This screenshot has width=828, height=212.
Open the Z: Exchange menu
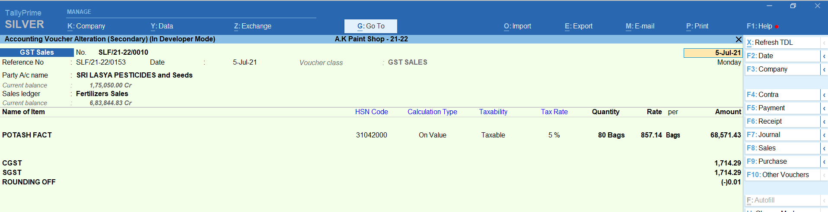252,26
